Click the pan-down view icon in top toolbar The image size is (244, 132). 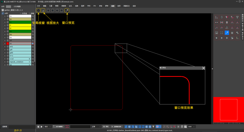click(62, 10)
